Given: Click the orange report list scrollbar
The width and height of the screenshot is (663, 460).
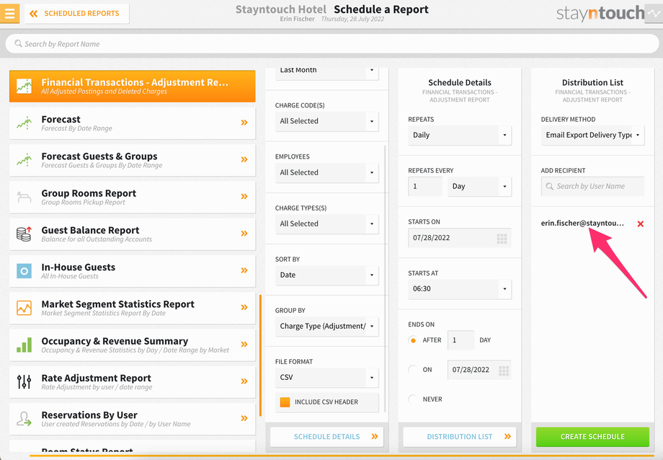Looking at the screenshot, I should pyautogui.click(x=260, y=355).
